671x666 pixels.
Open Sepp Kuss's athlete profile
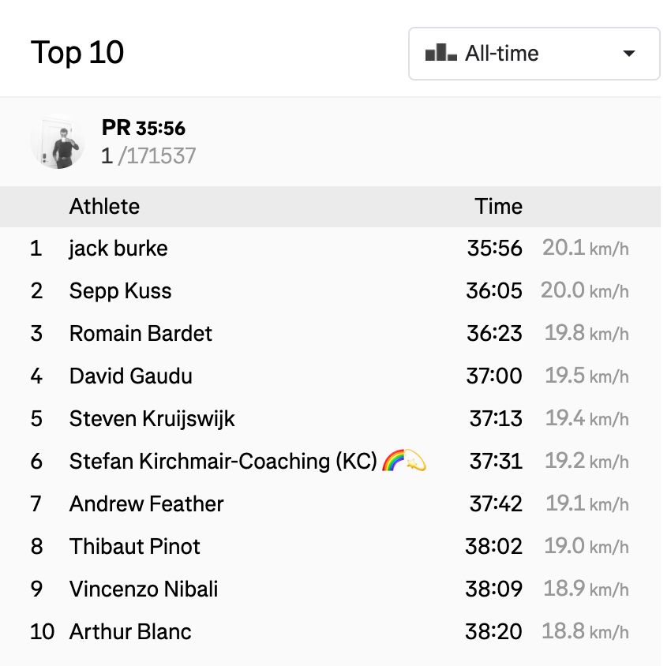(120, 291)
